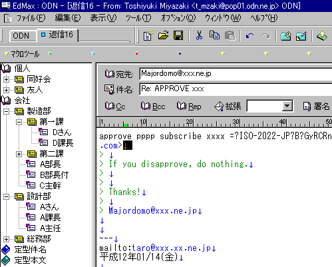Click the copy toolbar icon
Viewport: 332px width, 267px height.
pyautogui.click(x=214, y=35)
